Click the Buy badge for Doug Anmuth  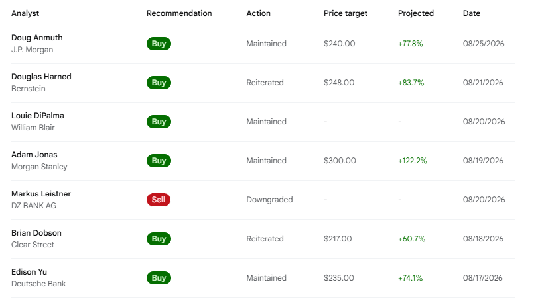point(159,44)
